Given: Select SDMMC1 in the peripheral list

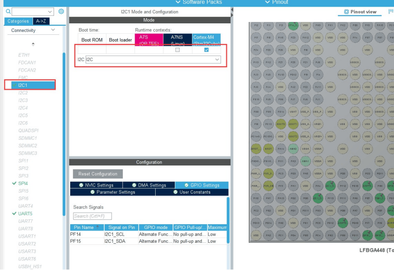Looking at the screenshot, I should [x=28, y=138].
